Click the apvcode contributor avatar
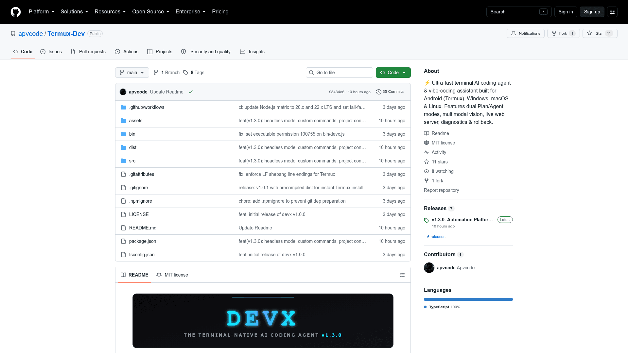This screenshot has width=628, height=353. point(429,268)
